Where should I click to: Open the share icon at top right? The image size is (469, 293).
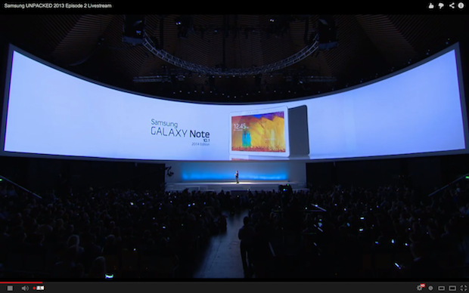[452, 5]
